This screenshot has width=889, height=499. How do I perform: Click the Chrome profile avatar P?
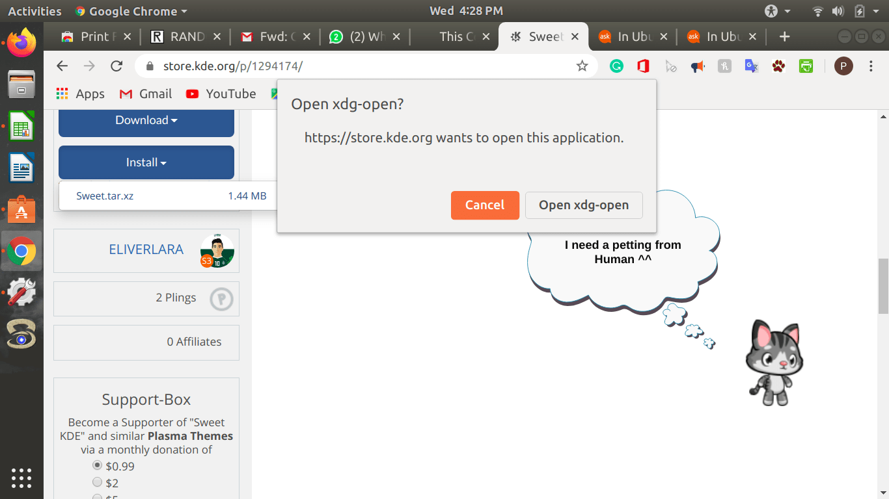coord(843,66)
